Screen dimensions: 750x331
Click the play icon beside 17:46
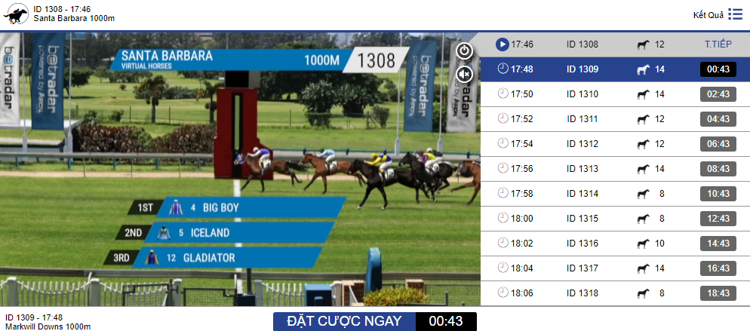click(502, 44)
